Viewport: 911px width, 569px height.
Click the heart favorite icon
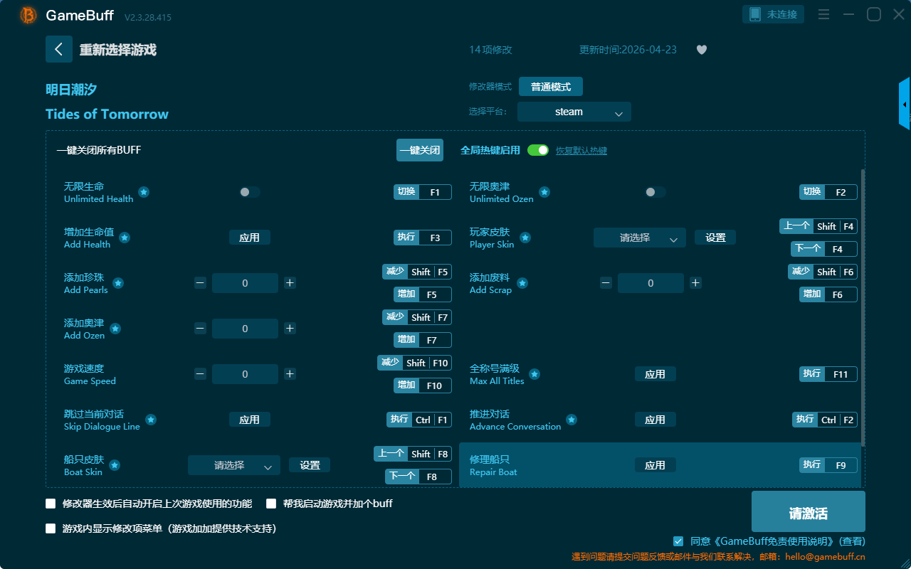pyautogui.click(x=702, y=50)
